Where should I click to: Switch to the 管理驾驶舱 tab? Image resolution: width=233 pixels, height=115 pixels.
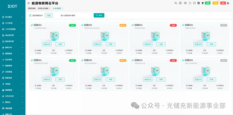tap(32, 9)
